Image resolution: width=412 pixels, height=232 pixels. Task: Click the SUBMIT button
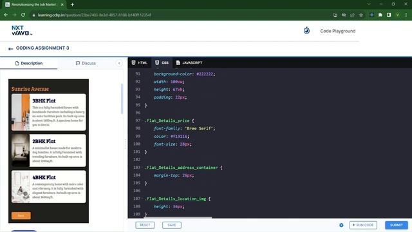[x=397, y=225]
